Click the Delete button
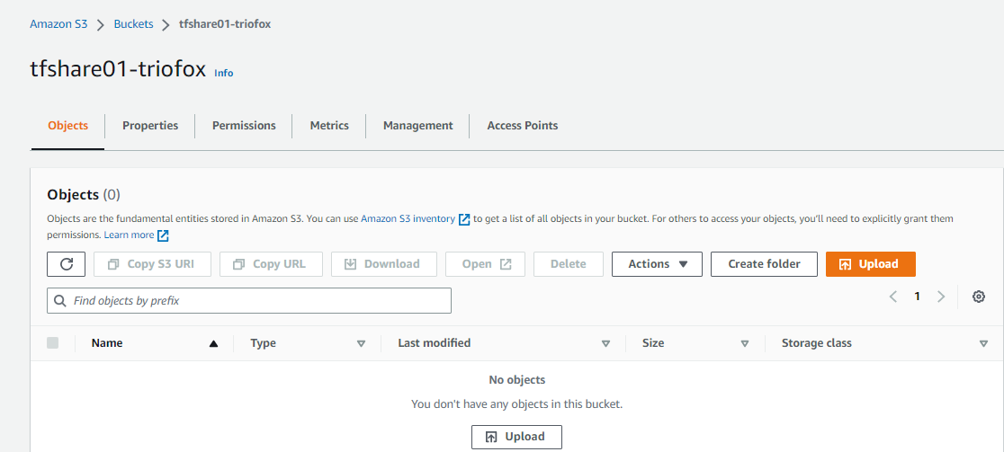The width and height of the screenshot is (1004, 452). 568,264
